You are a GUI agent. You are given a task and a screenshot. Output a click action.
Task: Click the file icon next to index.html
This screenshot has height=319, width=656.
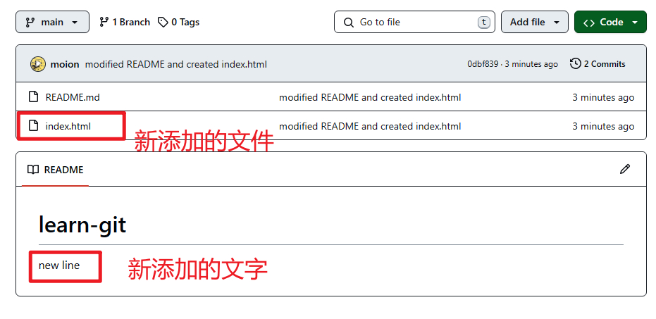33,125
